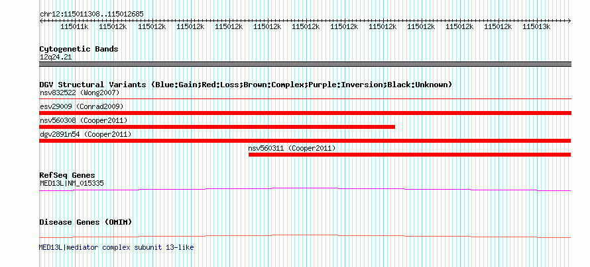Click the right arrow end of ruler
Viewport: 590px width, 267px height.
tap(569, 20)
